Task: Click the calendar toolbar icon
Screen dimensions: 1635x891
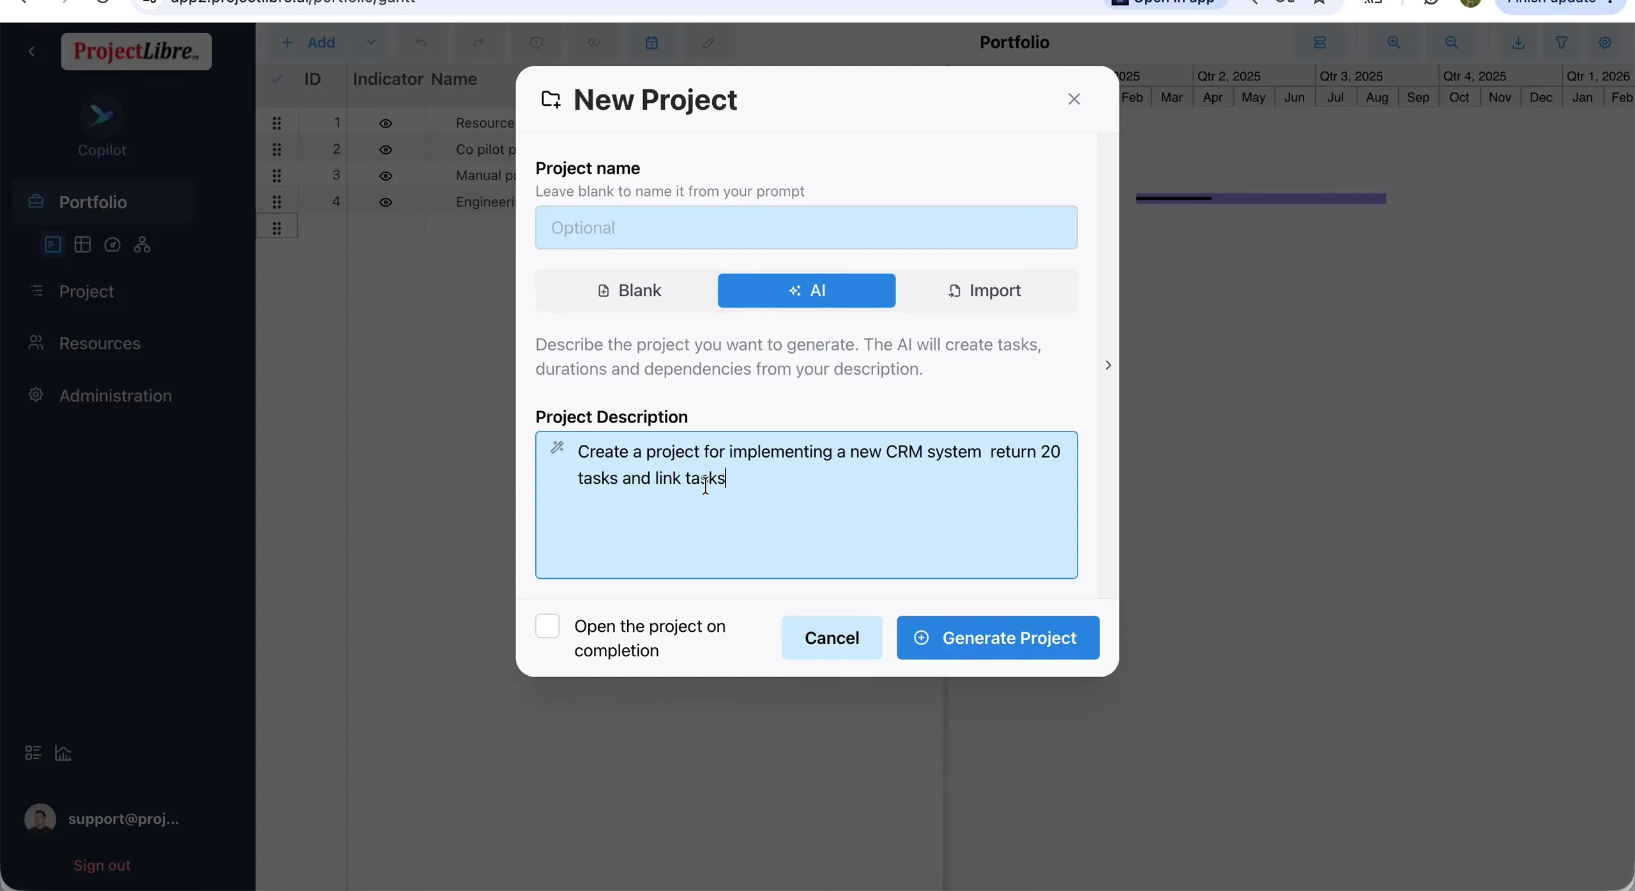Action: click(x=651, y=42)
